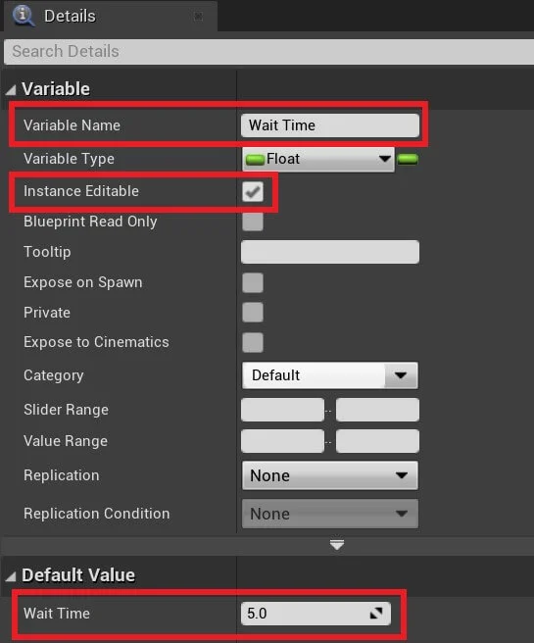The image size is (534, 643).
Task: Click the Variable Name text field
Action: tap(330, 125)
